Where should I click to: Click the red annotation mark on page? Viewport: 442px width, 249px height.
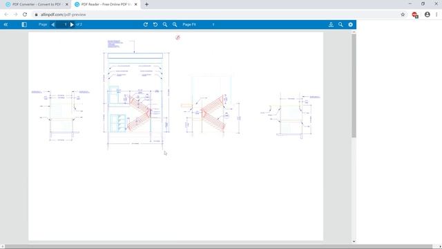177,37
